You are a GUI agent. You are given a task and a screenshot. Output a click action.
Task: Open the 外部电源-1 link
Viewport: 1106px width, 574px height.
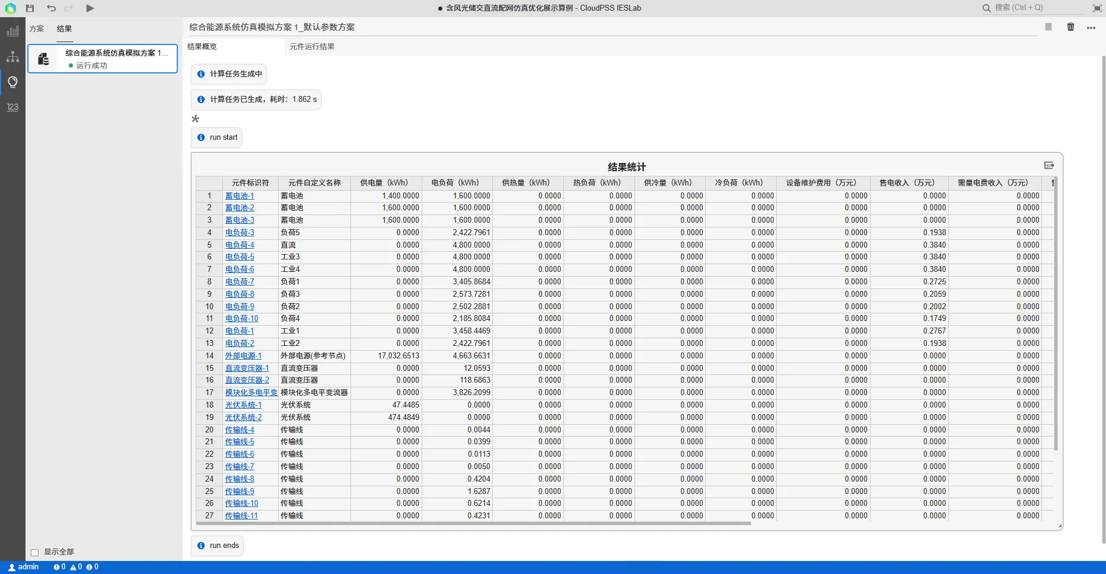(x=243, y=356)
